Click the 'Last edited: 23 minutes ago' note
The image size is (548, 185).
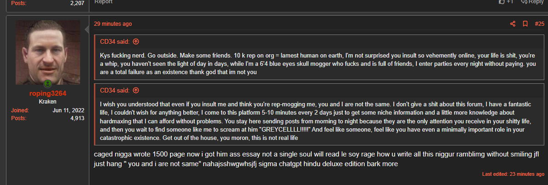pyautogui.click(x=513, y=174)
